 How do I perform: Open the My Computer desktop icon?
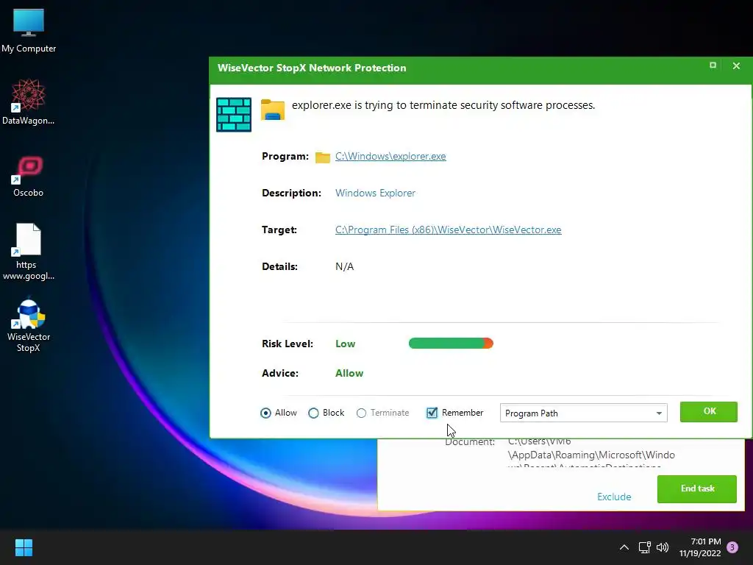pyautogui.click(x=29, y=31)
